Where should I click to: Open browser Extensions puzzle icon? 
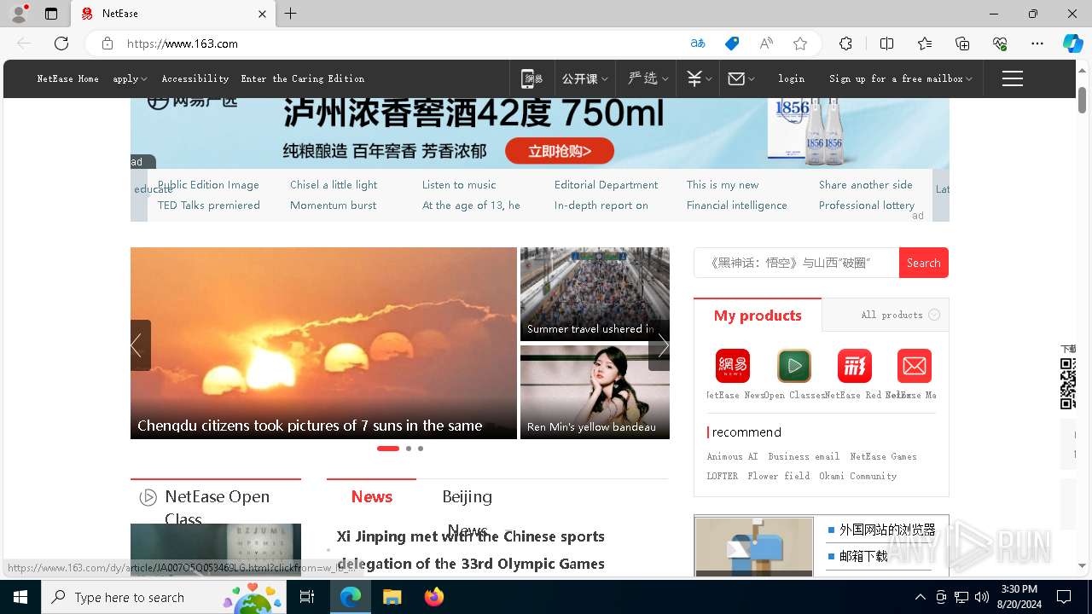click(845, 43)
